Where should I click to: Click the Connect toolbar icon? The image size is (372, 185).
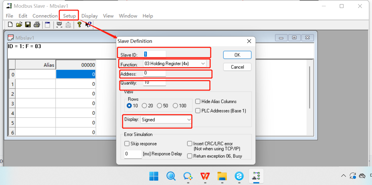pos(59,25)
